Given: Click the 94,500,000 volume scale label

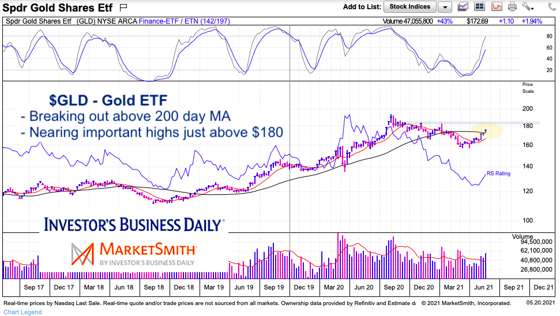Looking at the screenshot, I should 536,242.
